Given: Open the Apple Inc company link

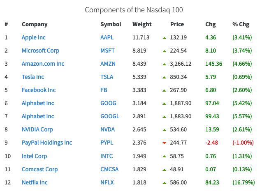Looking at the screenshot, I should coord(34,37).
